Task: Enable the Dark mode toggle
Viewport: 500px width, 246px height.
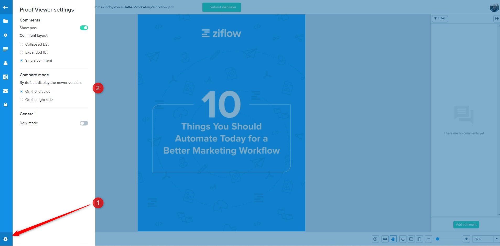Action: 84,123
